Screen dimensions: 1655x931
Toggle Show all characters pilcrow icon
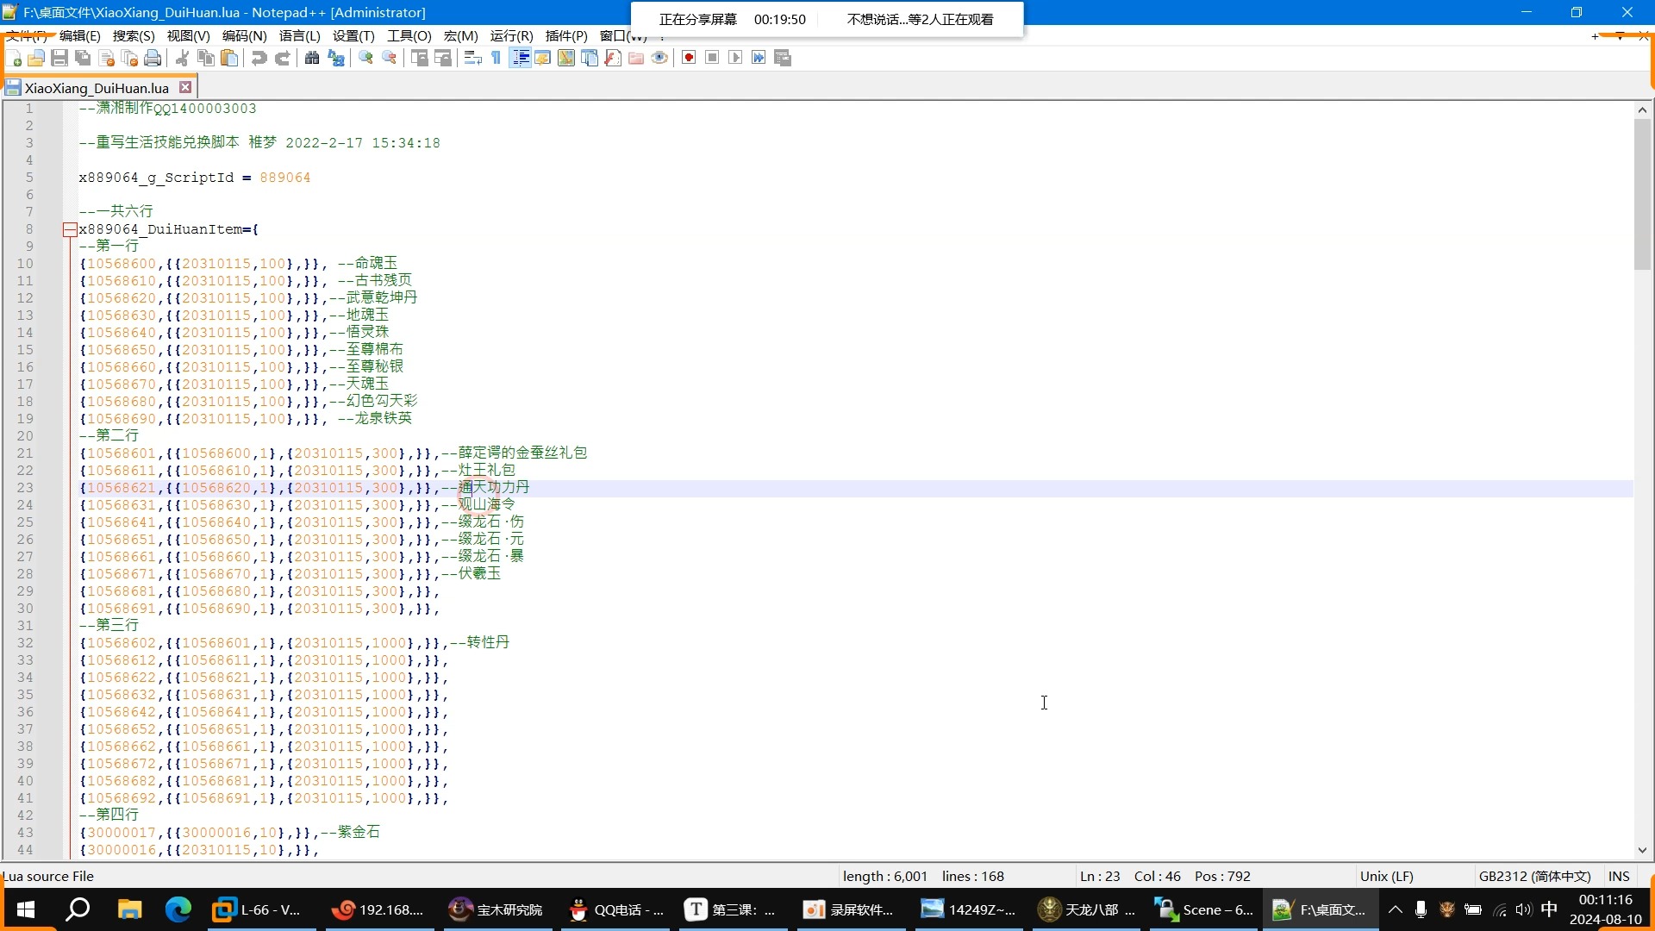point(496,58)
